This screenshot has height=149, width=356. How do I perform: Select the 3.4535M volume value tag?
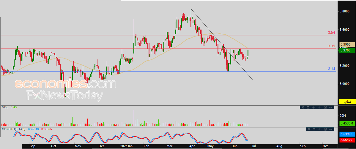click(347, 123)
